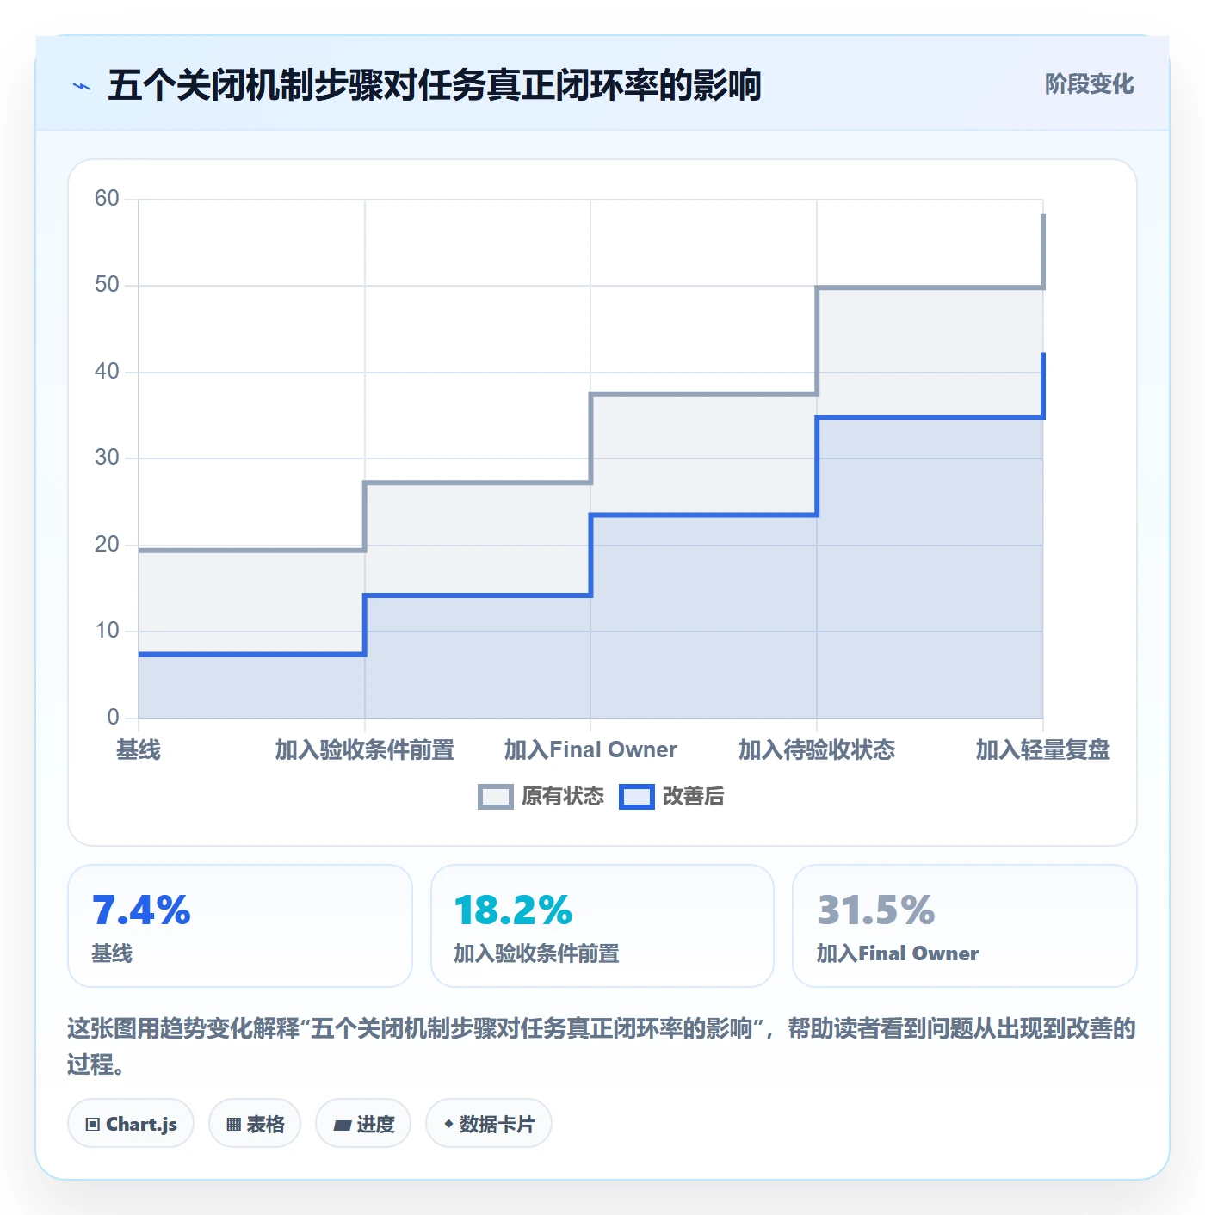
Task: Select the 18.2% stat card
Action: 602,926
